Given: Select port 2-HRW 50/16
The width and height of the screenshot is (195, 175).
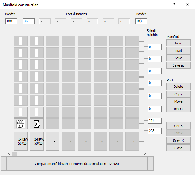Looking at the screenshot, I should point(37,141).
